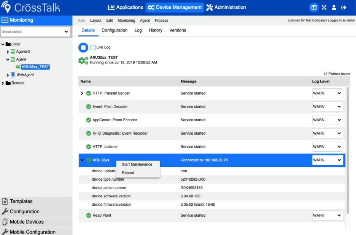Click the green status check for HTTP: Parallel Sender

[89, 93]
